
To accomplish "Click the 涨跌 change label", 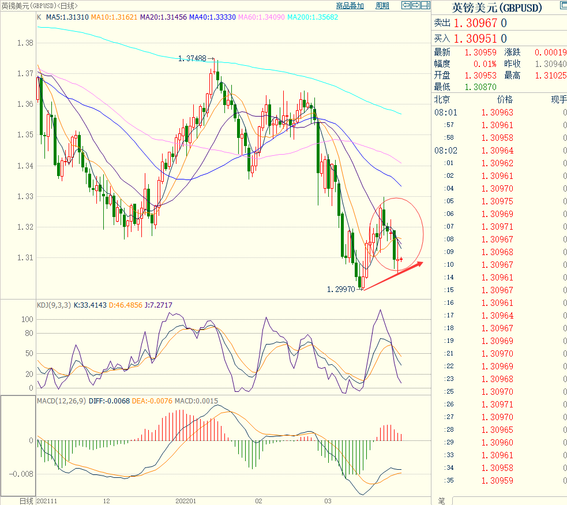I will click(512, 53).
